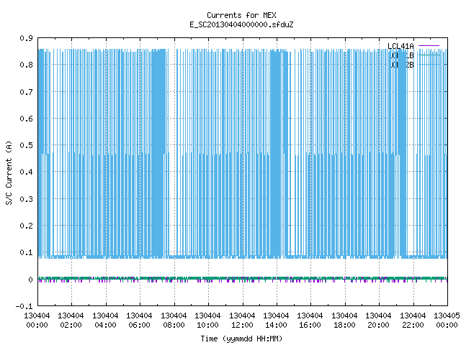Click the y-axis tick label '0.1'
This screenshot has width=461, height=345.
click(x=26, y=252)
